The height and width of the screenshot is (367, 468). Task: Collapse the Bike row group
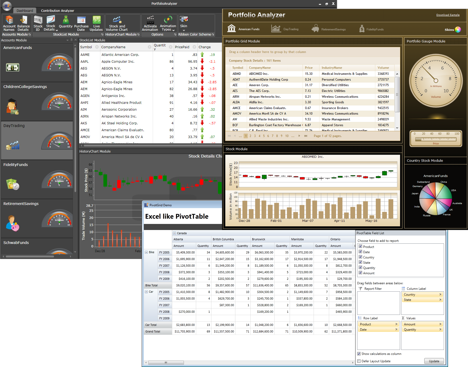coord(146,252)
